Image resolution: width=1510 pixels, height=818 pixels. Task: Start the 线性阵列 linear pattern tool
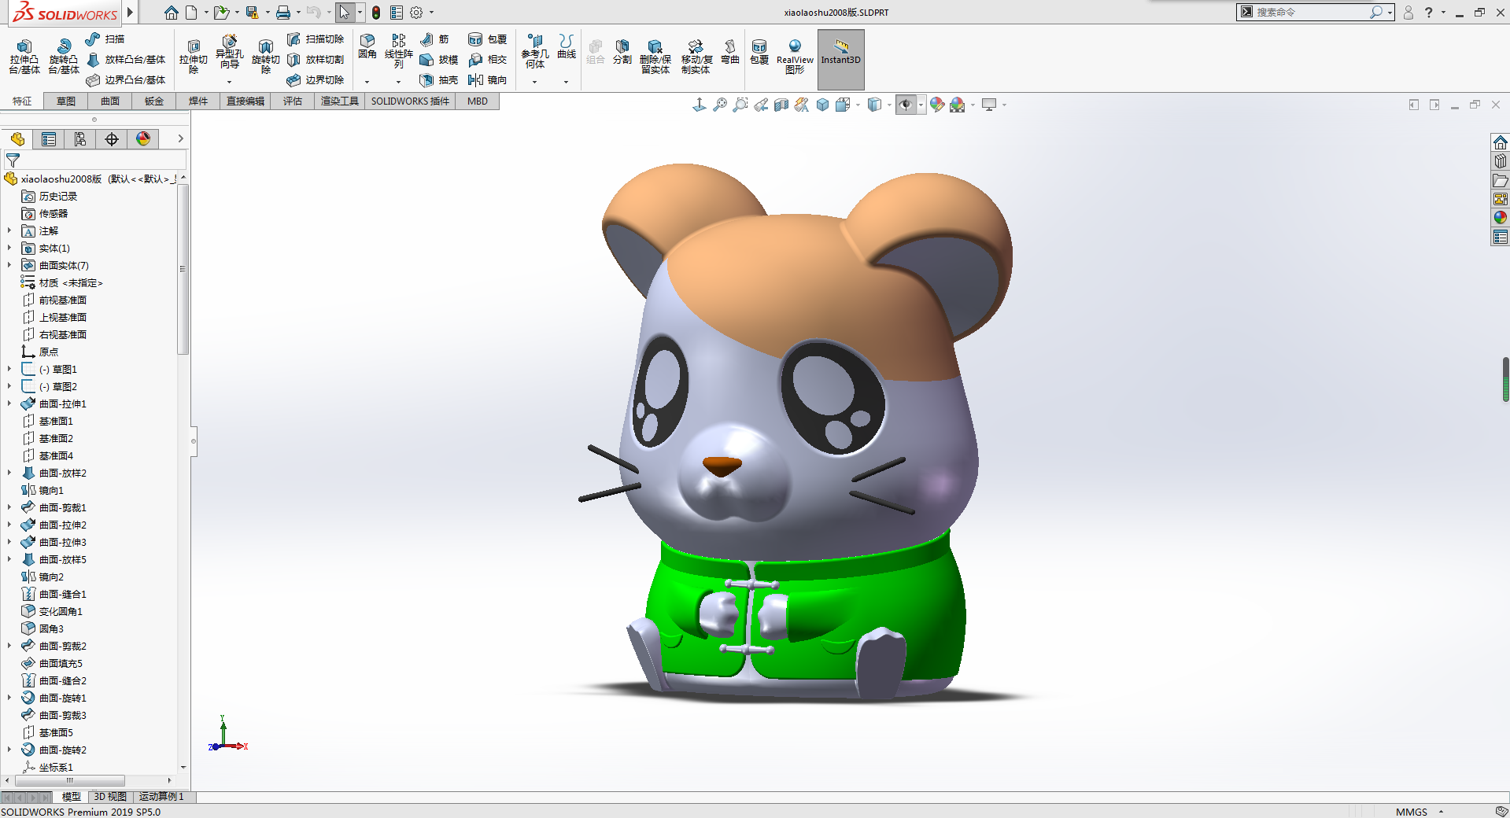399,51
